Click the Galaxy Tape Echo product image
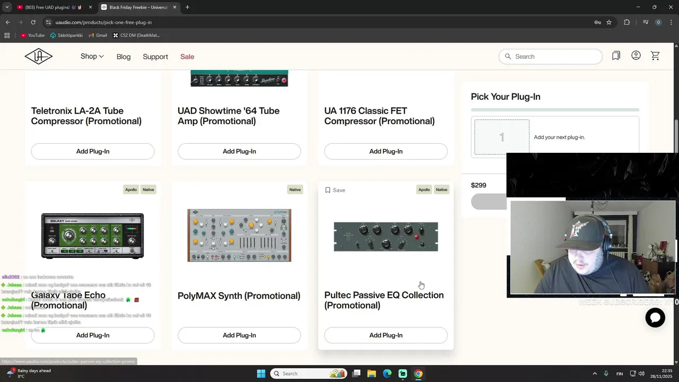The height and width of the screenshot is (382, 679). pos(93,236)
